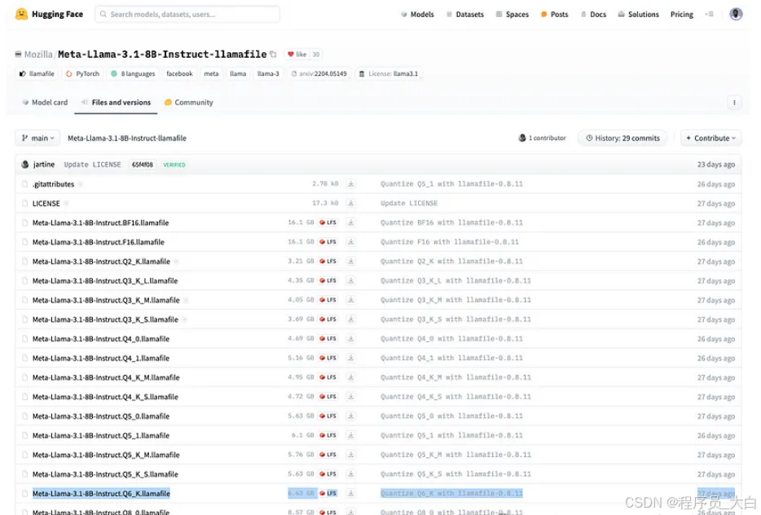Download the Q5_0 llamafile
This screenshot has width=761, height=515.
click(350, 416)
